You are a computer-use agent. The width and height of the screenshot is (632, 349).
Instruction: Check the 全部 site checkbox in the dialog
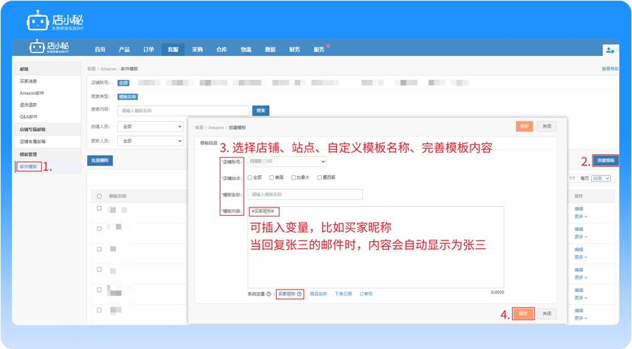pos(250,178)
